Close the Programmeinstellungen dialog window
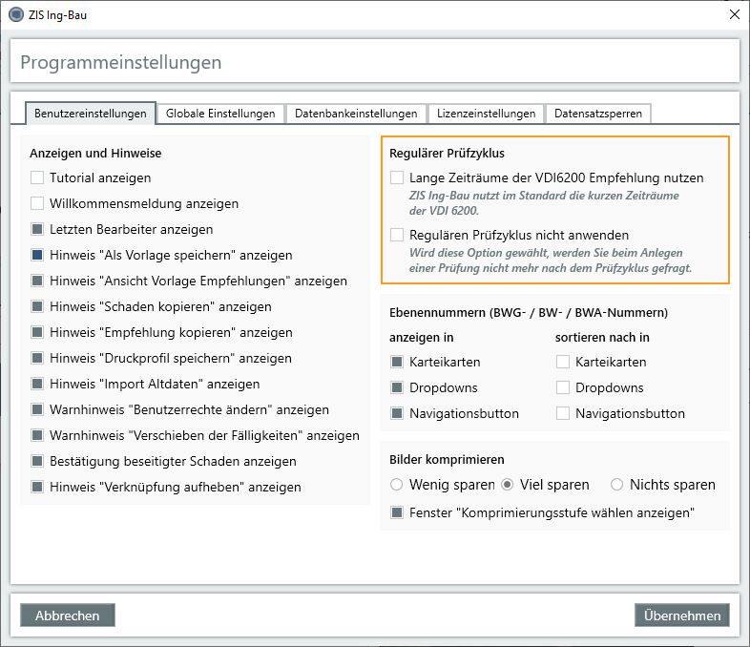Image resolution: width=750 pixels, height=647 pixels. coord(735,15)
